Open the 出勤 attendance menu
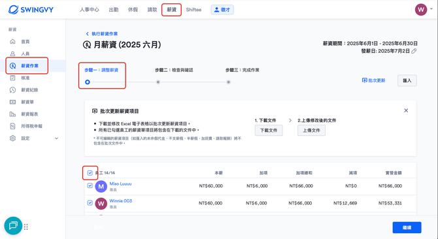This screenshot has height=239, width=438. pyautogui.click(x=114, y=10)
